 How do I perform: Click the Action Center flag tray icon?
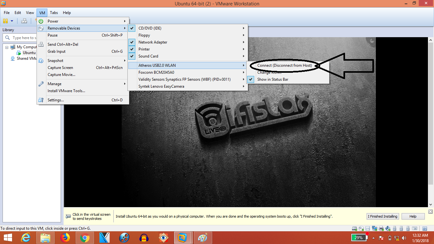click(x=381, y=238)
